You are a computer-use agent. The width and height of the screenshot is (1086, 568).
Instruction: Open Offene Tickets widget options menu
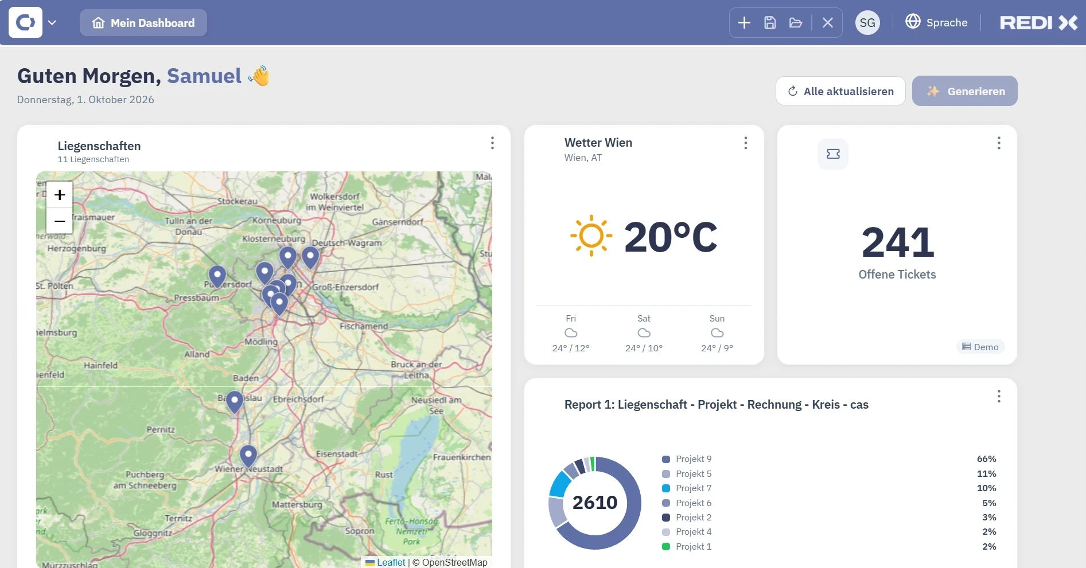[999, 143]
